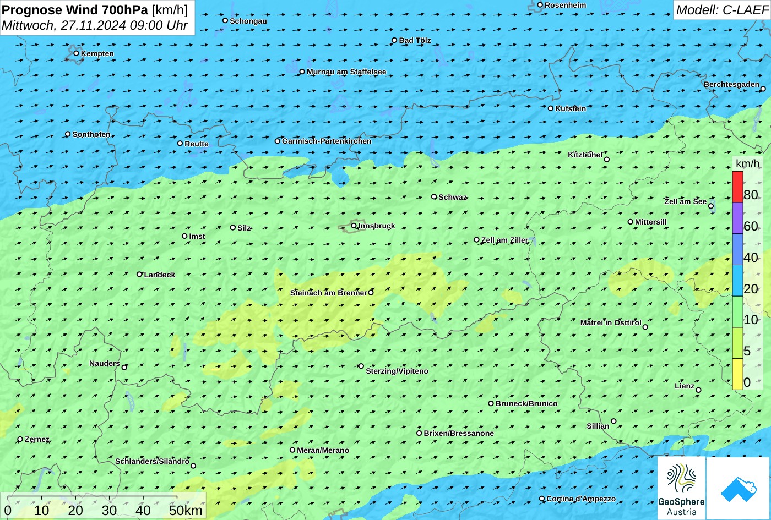Click the cyan legend swatch above 20
The image size is (771, 520).
[737, 281]
